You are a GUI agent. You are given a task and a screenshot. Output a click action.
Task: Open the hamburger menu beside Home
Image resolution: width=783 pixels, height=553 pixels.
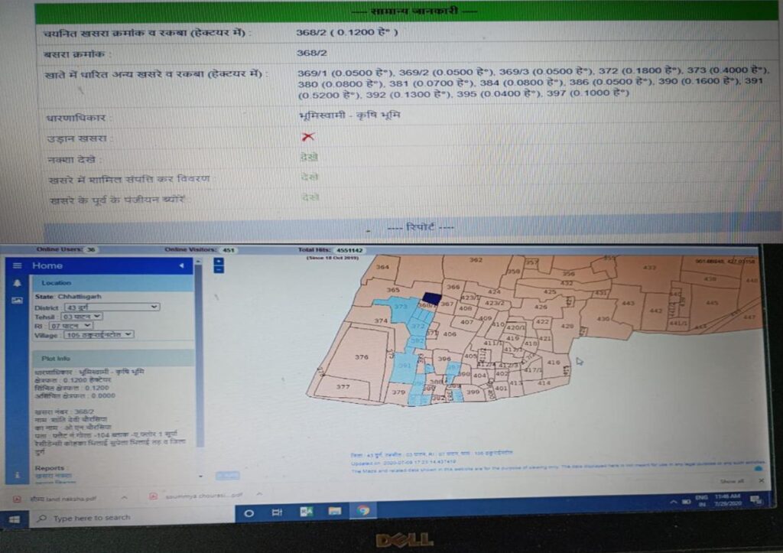pyautogui.click(x=17, y=265)
